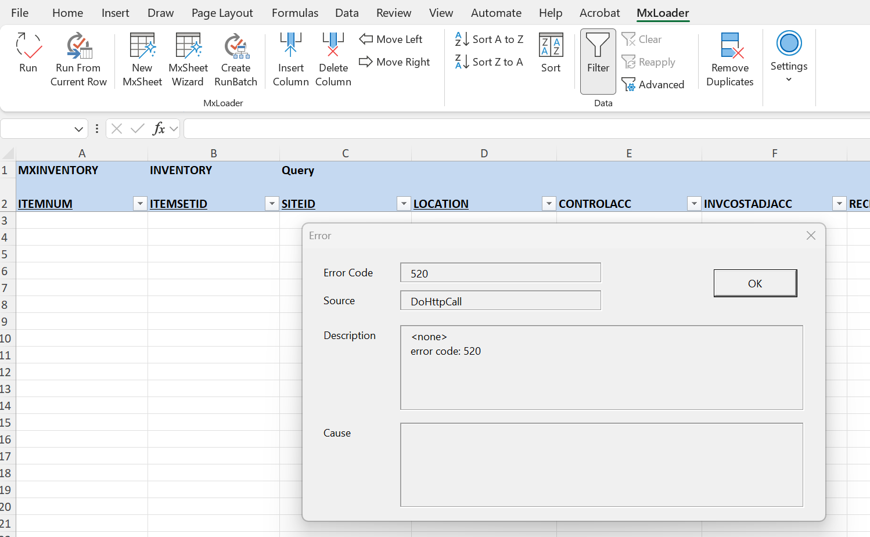The width and height of the screenshot is (870, 537).
Task: Open CONTROLACC column filter dropdown
Action: tap(694, 204)
